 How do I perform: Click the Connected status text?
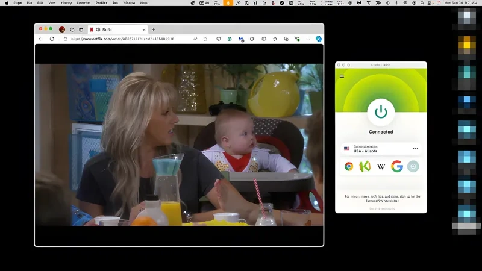point(381,132)
